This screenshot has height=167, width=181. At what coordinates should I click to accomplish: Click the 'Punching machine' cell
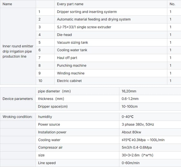pyautogui.click(x=71, y=66)
